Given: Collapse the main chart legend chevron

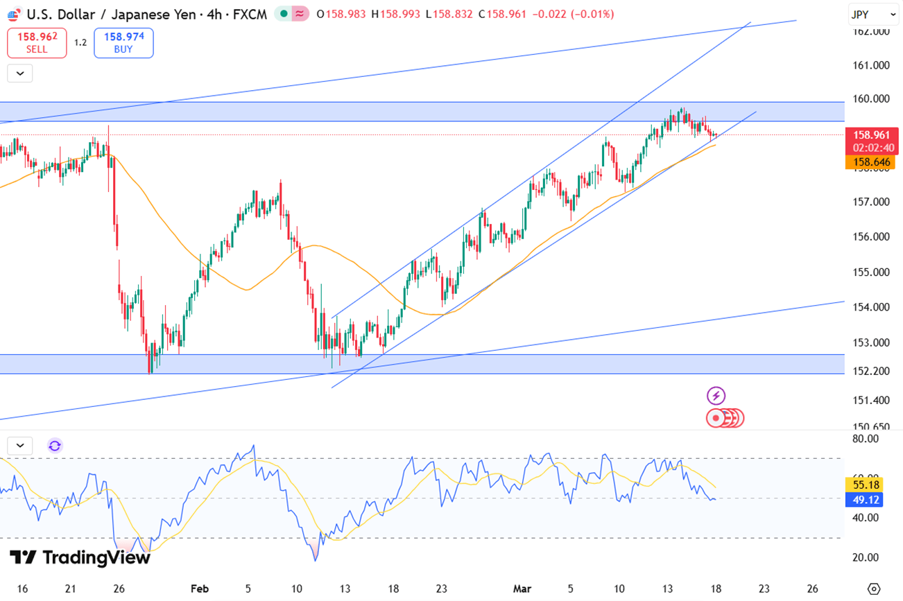Looking at the screenshot, I should tap(19, 73).
